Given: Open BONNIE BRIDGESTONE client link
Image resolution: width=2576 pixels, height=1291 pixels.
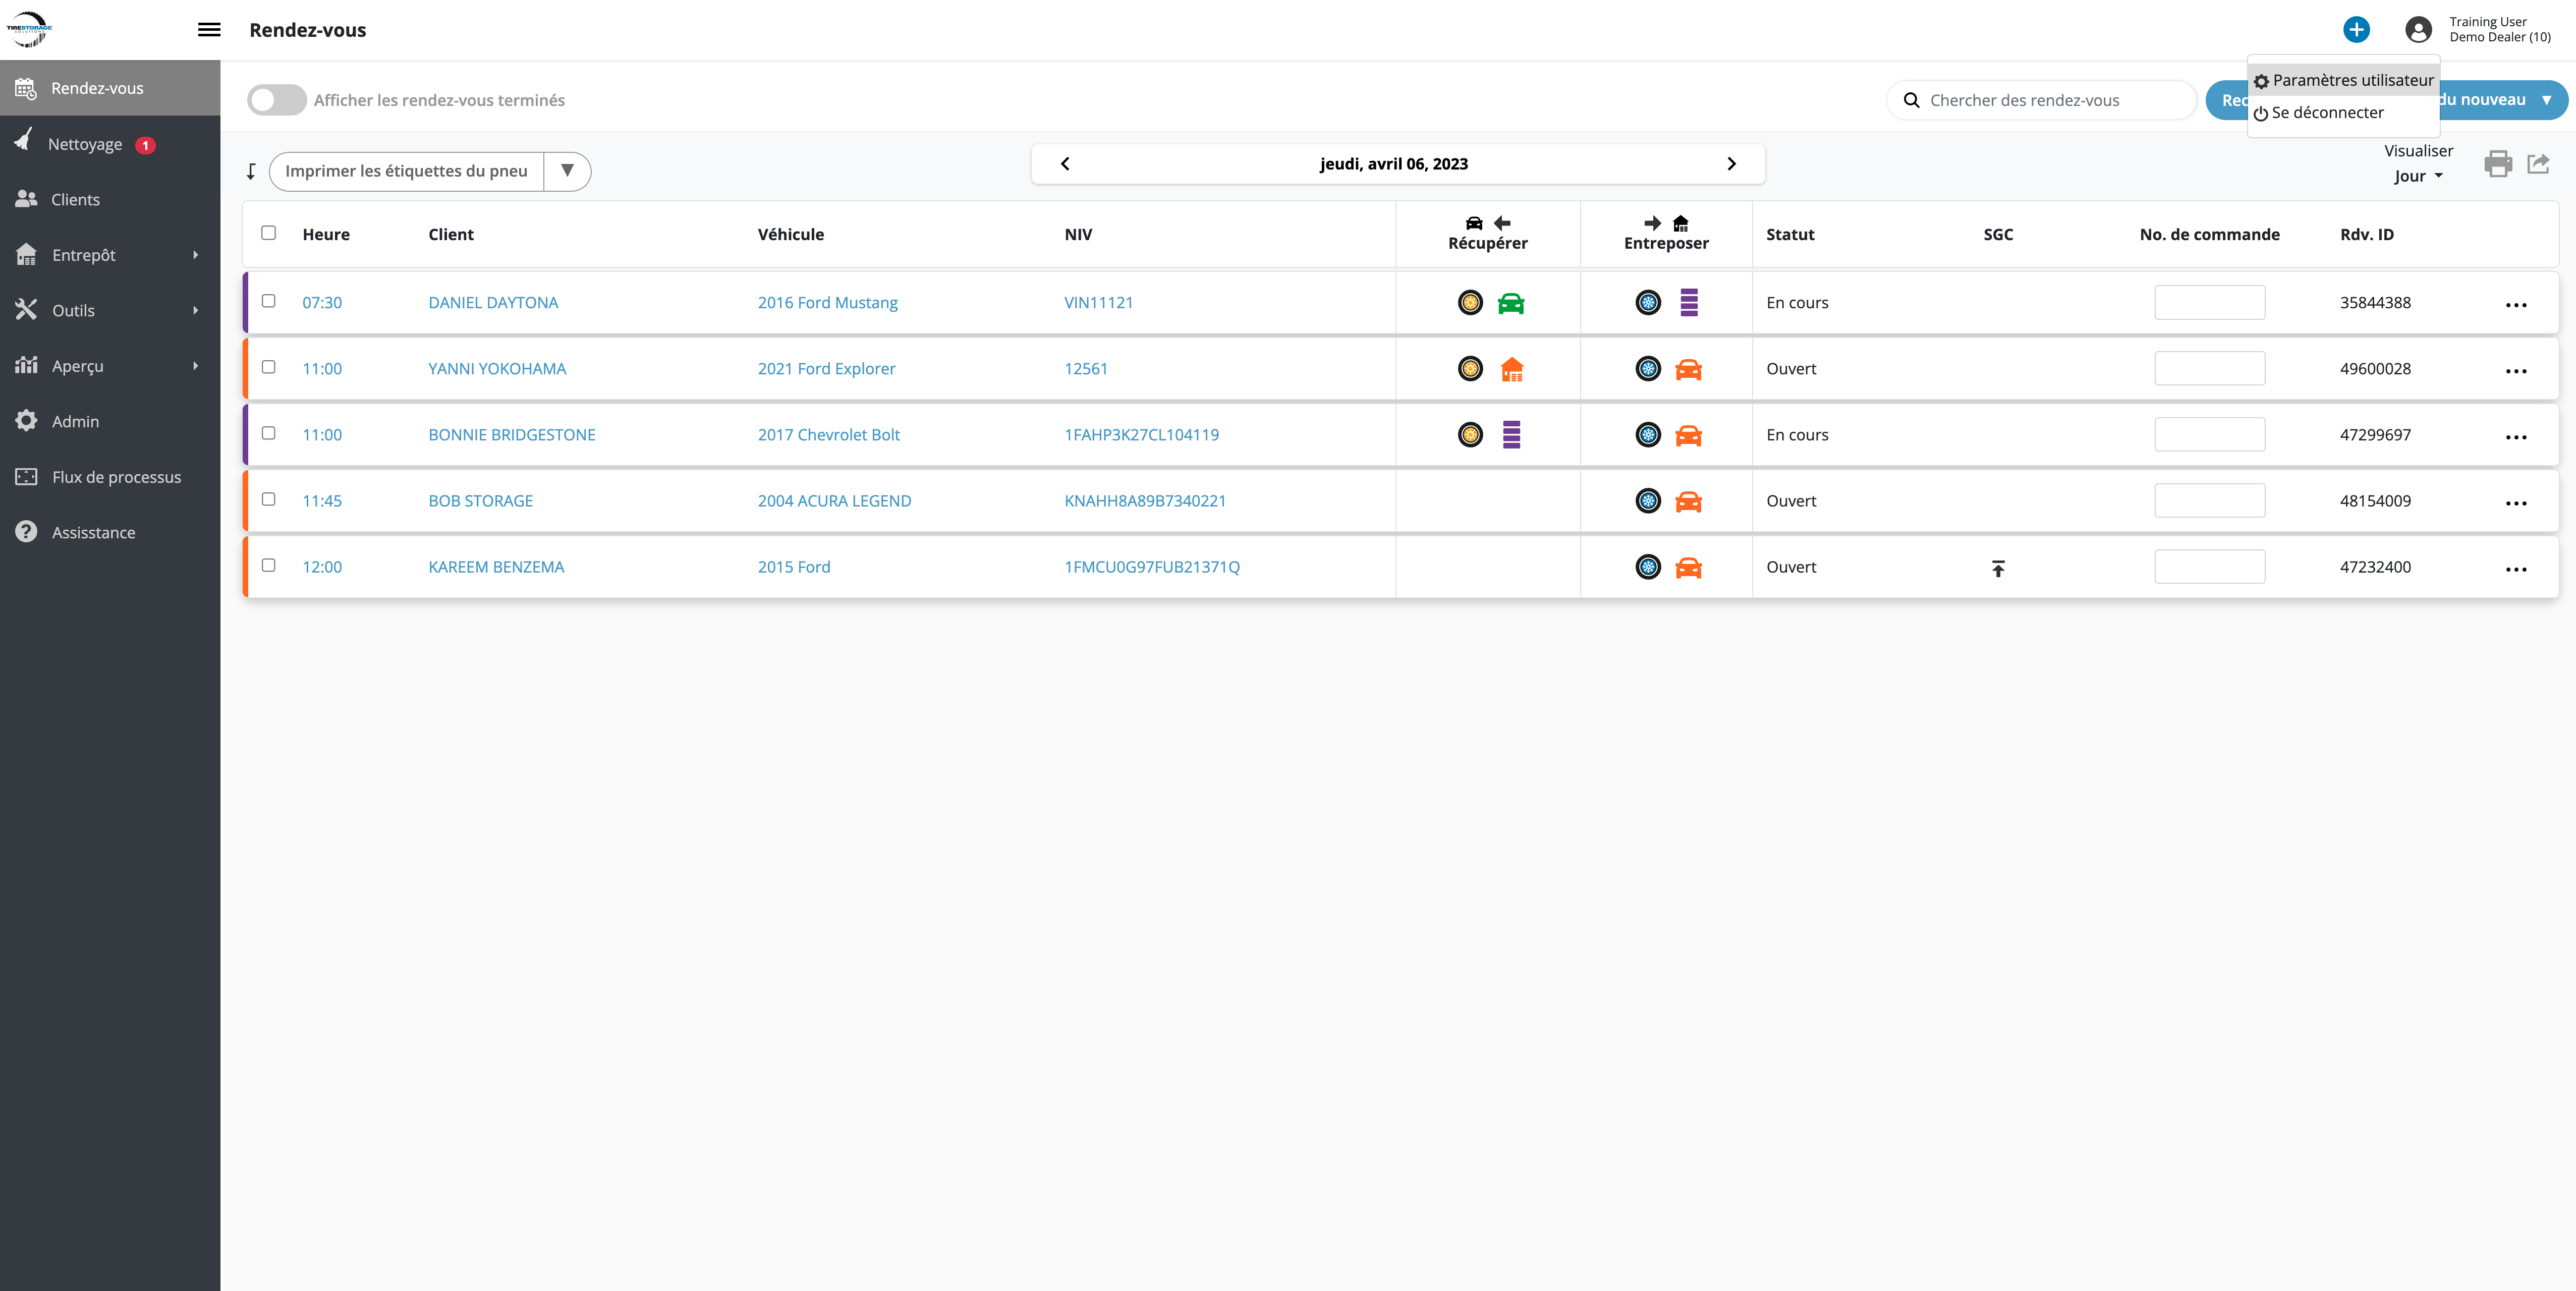Looking at the screenshot, I should coord(511,435).
